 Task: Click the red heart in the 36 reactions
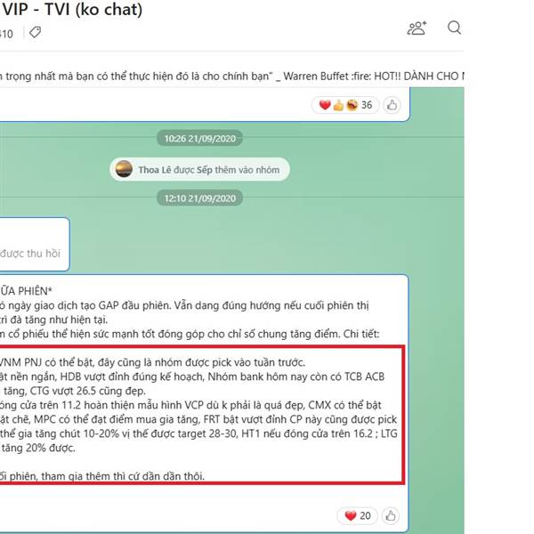tap(325, 105)
